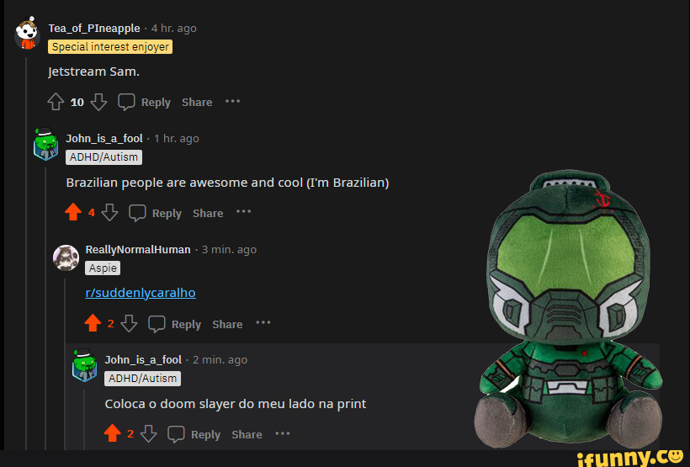The height and width of the screenshot is (467, 690).
Task: Toggle upvote on Brazilian people comment
Action: coord(73,212)
